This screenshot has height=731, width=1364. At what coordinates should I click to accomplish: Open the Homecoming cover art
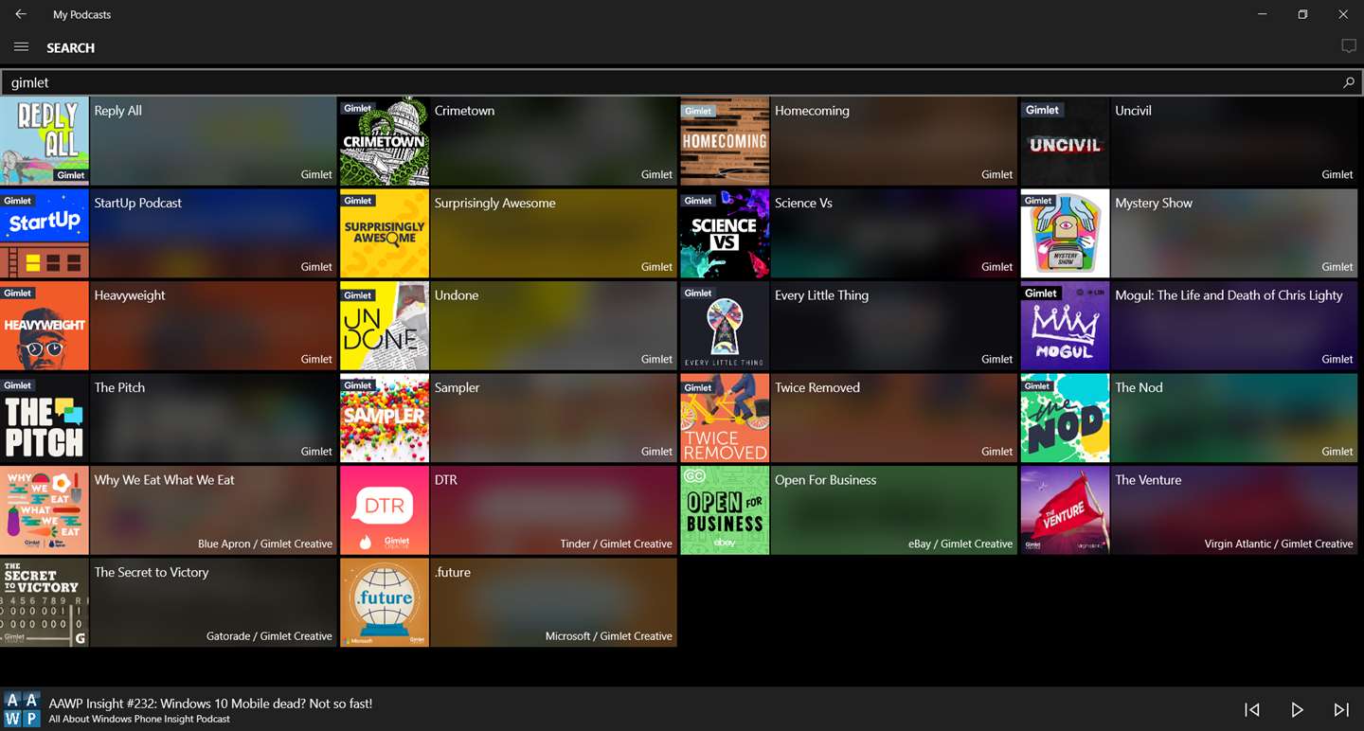(725, 141)
